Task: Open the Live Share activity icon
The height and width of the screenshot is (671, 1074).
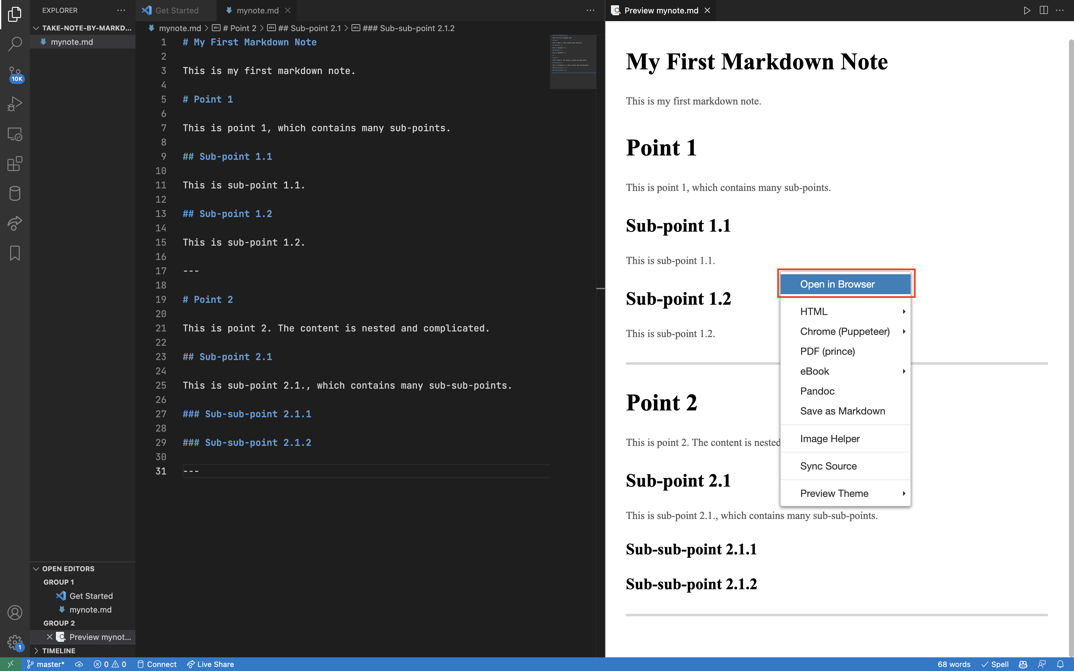Action: coord(15,223)
